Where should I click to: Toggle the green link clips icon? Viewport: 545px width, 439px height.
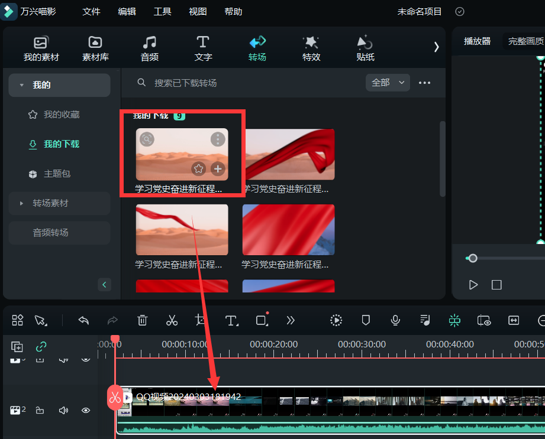pyautogui.click(x=41, y=346)
